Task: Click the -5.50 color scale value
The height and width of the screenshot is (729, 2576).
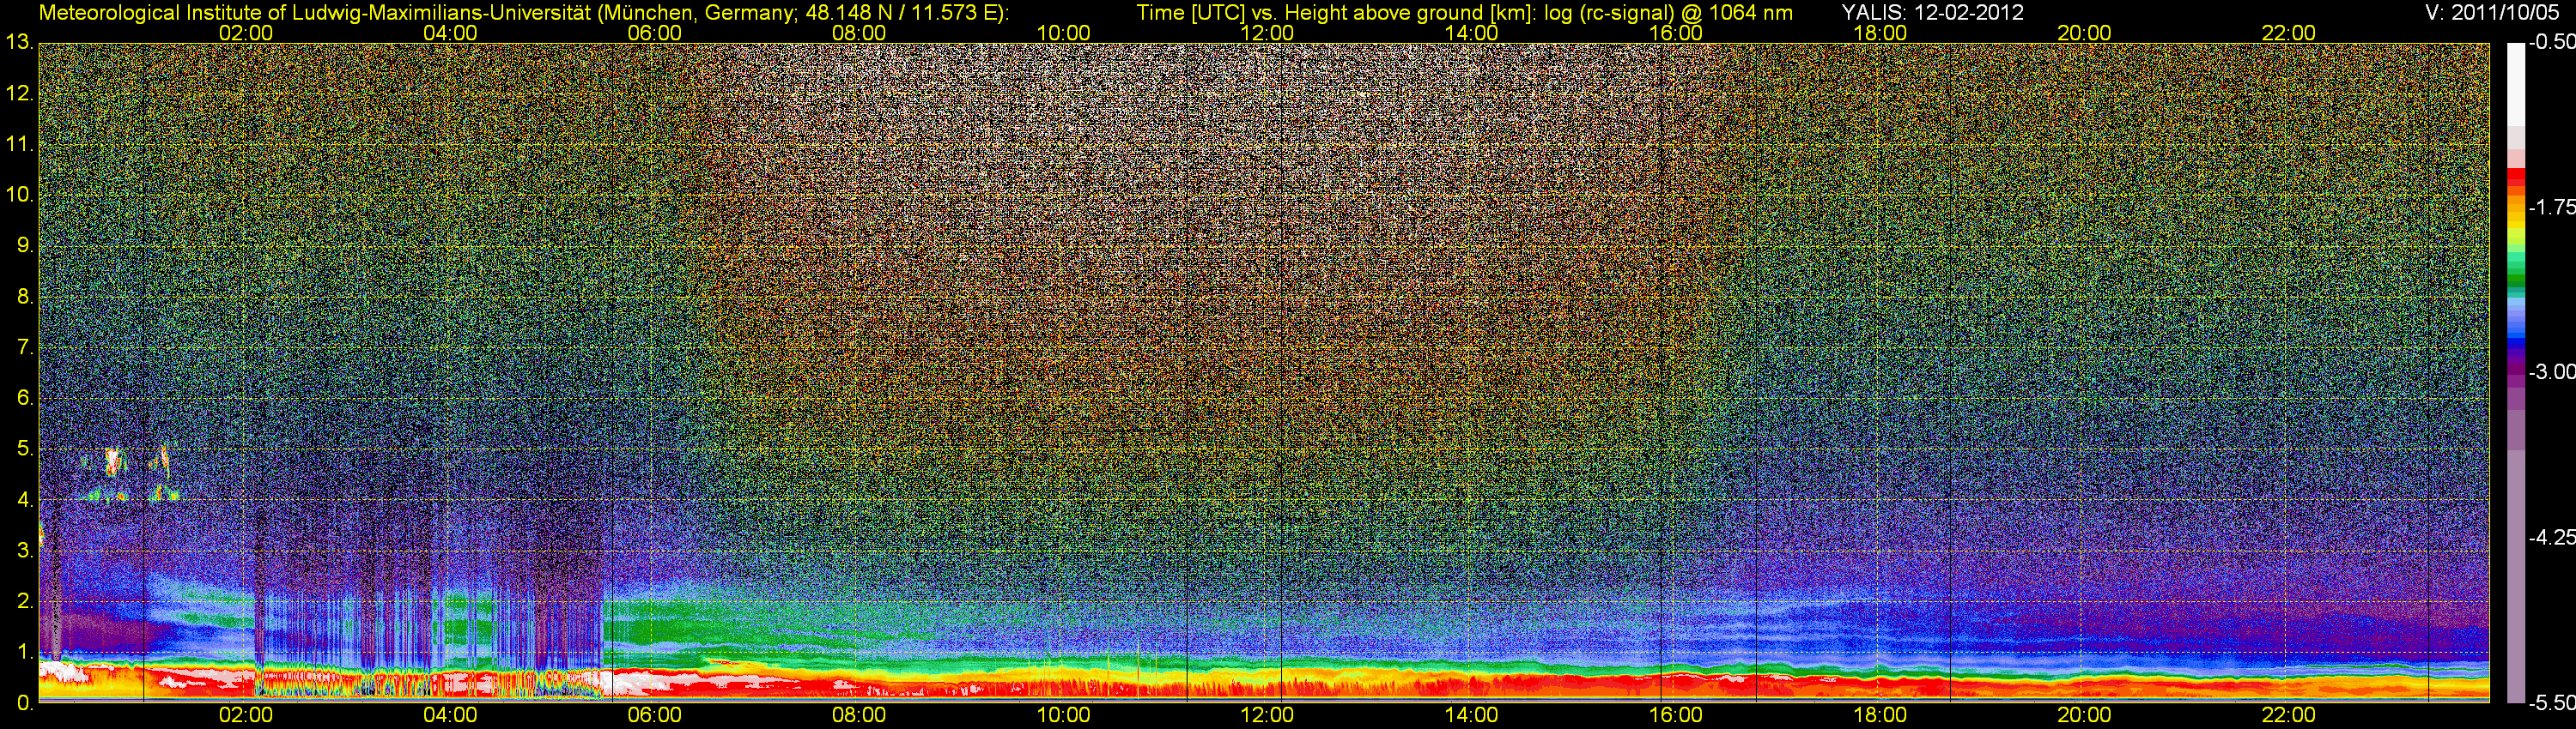Action: (x=2551, y=703)
